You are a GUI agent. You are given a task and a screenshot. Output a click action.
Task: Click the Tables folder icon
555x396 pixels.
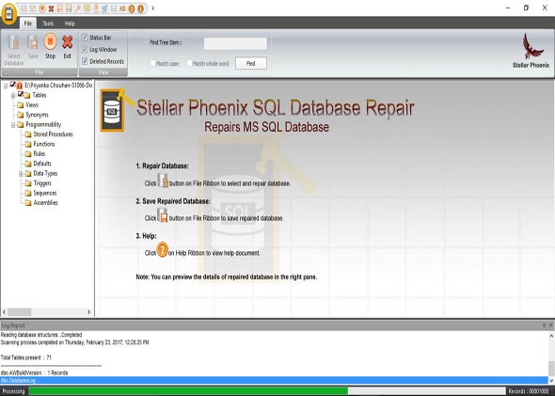click(27, 95)
